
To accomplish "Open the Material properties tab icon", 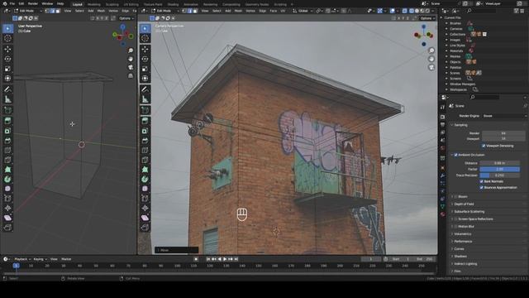I will (443, 214).
